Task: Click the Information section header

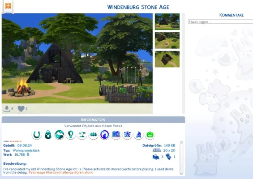Action: click(93, 120)
